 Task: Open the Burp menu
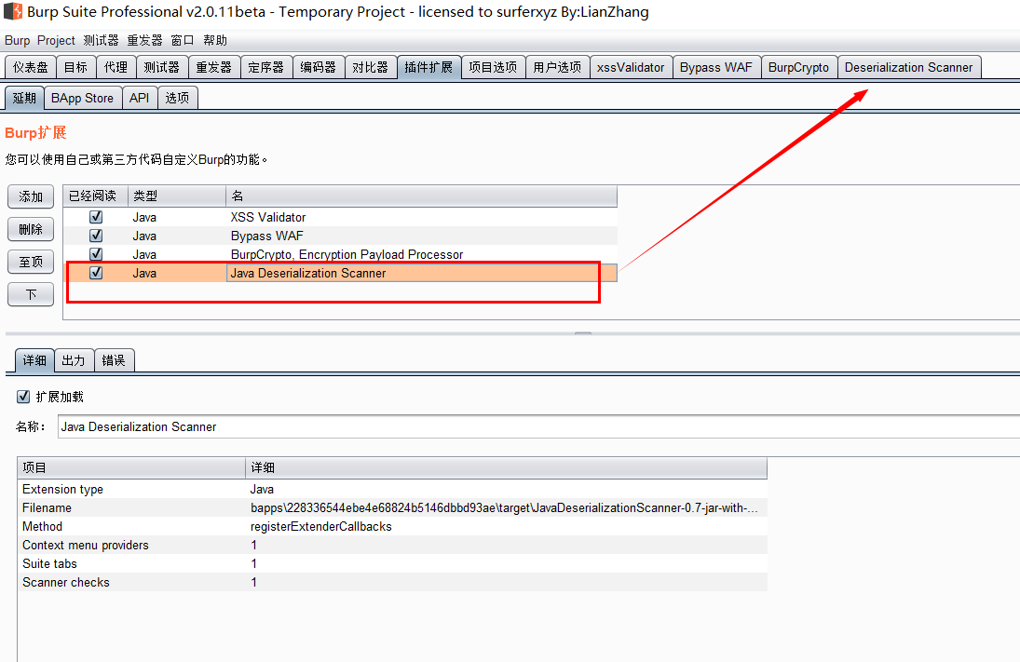(x=17, y=40)
